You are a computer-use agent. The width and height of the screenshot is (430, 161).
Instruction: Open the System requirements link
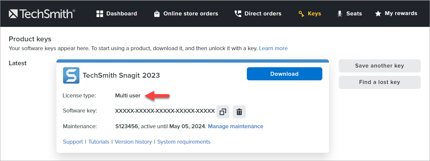(x=184, y=142)
